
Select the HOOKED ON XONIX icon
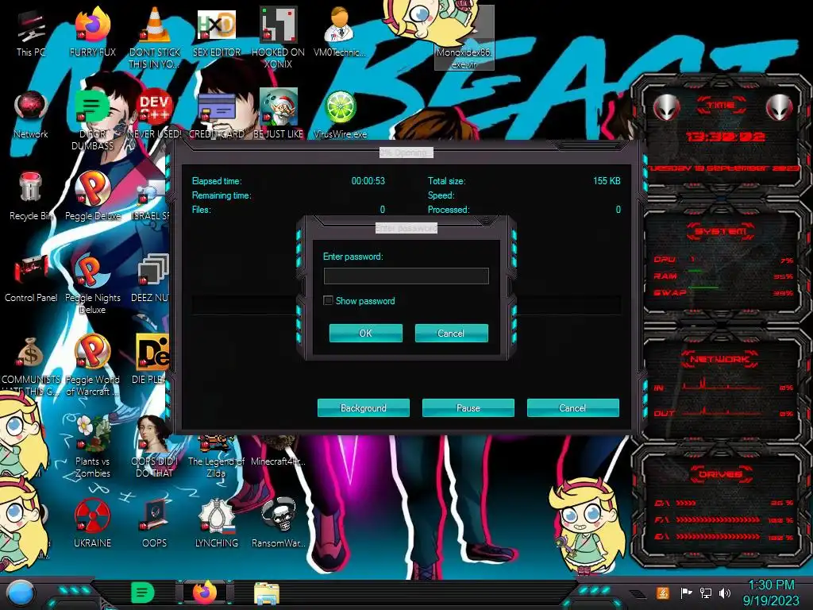pos(278,37)
